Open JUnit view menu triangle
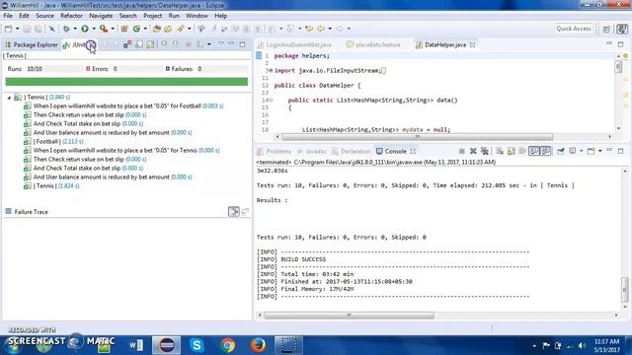Image resolution: width=632 pixels, height=355 pixels. [x=220, y=43]
